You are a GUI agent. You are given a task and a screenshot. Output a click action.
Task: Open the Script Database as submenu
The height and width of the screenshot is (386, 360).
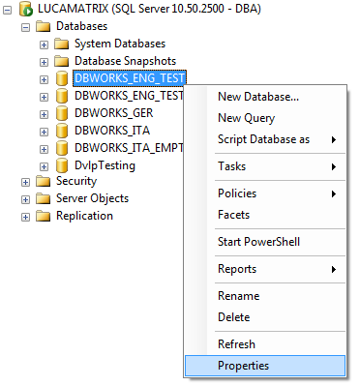click(x=265, y=139)
